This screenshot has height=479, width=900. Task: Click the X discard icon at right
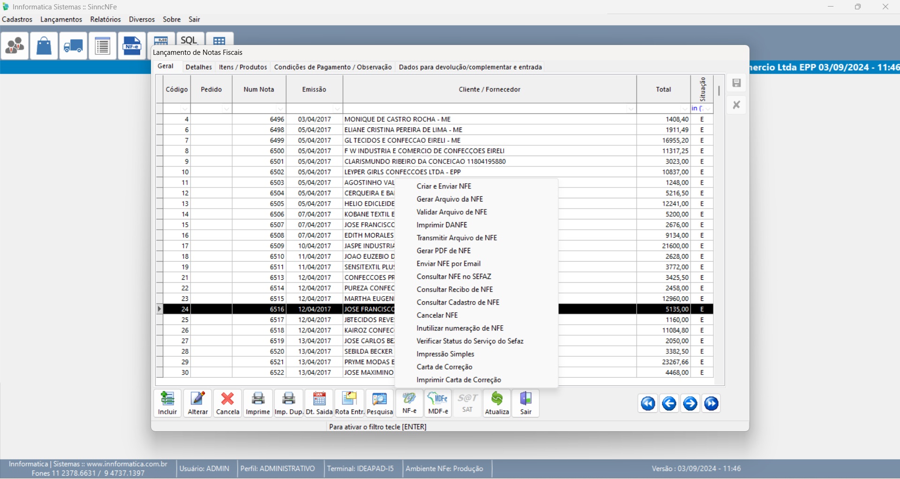pyautogui.click(x=736, y=105)
